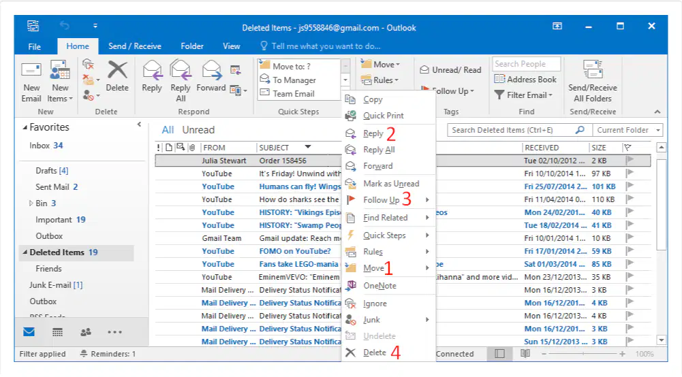This screenshot has height=377, width=682.
Task: Click the Undo arrow in title bar
Action: [x=64, y=26]
